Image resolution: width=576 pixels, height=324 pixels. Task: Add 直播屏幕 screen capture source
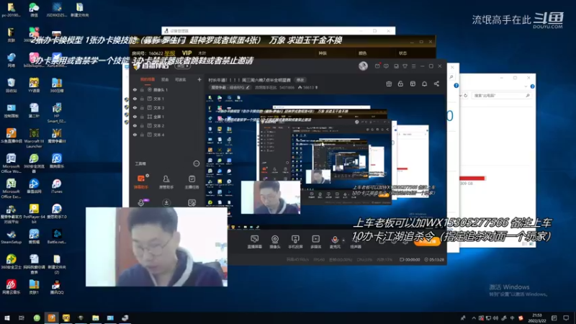click(x=254, y=242)
